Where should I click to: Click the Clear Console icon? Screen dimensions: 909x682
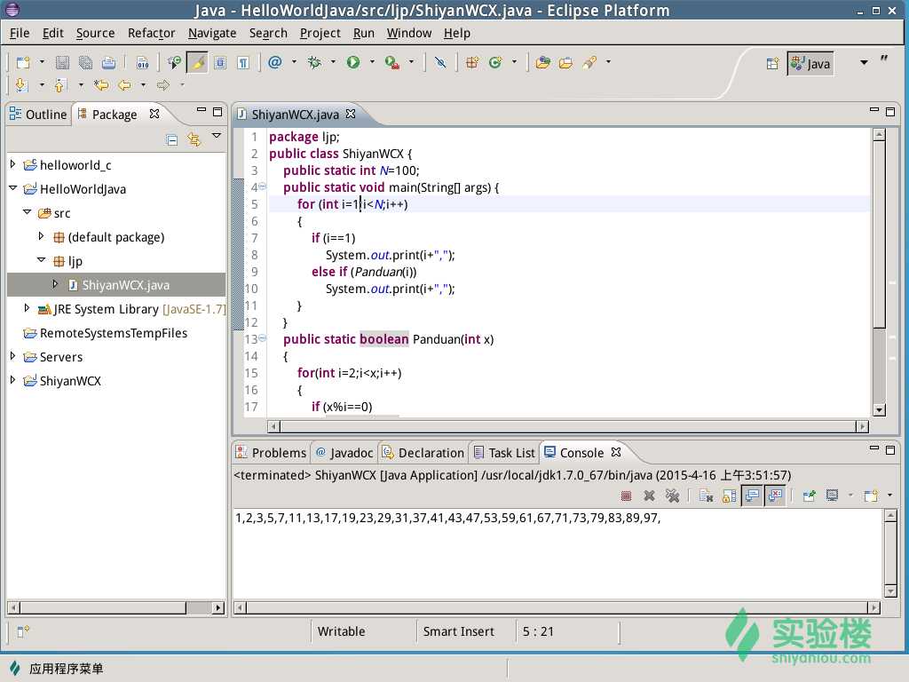[x=706, y=496]
